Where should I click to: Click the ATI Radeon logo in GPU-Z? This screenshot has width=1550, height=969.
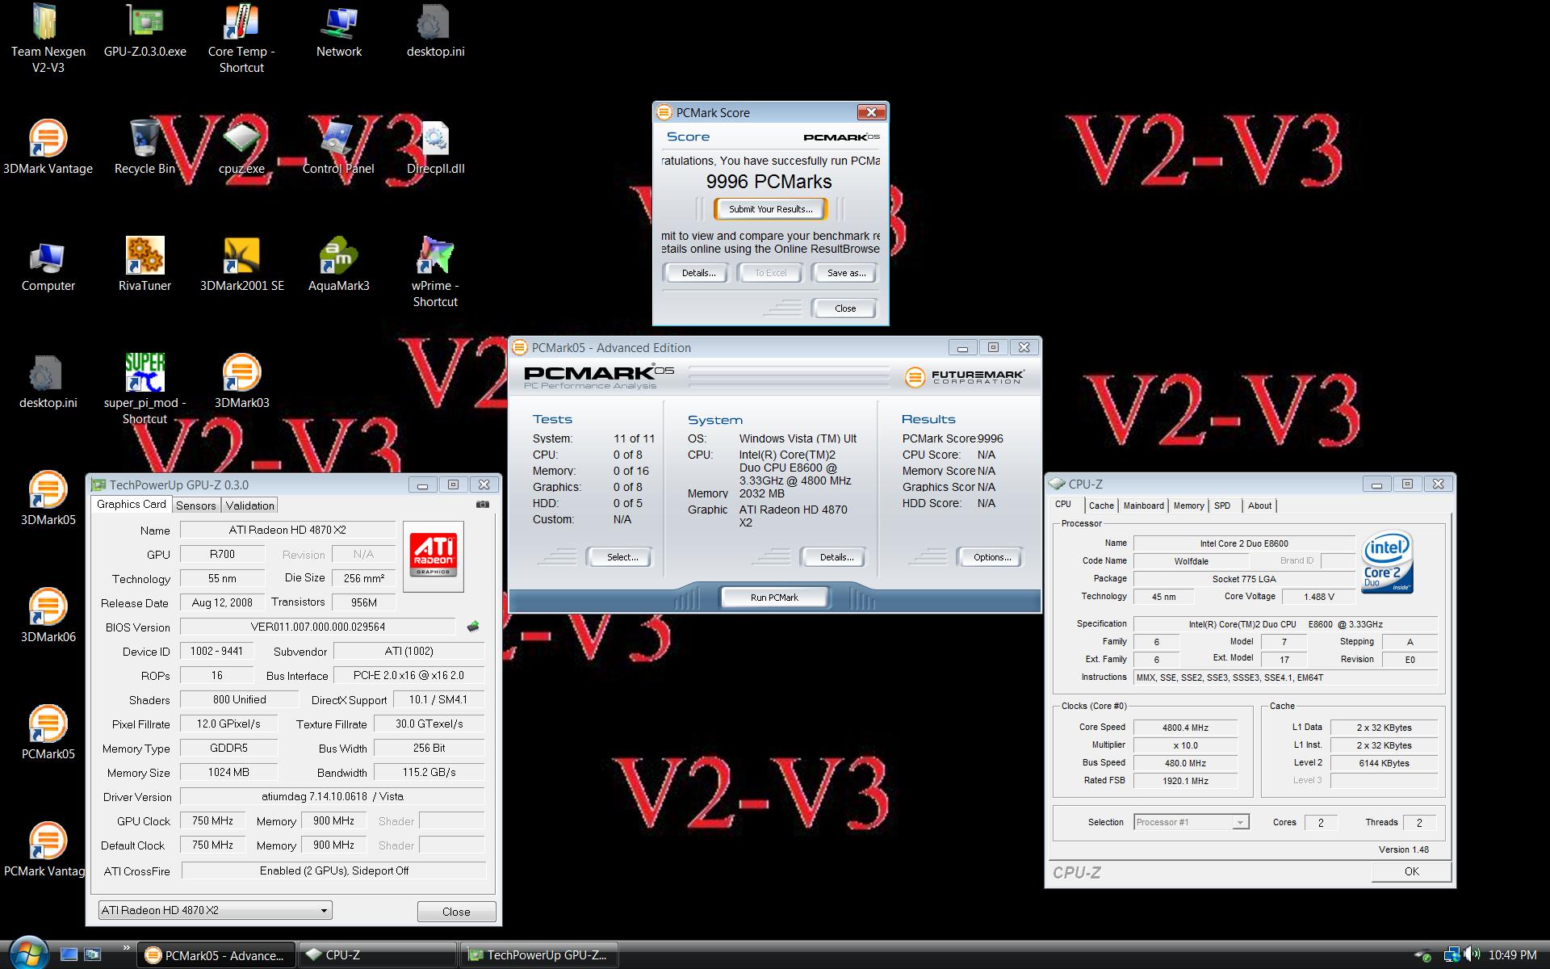[x=434, y=555]
